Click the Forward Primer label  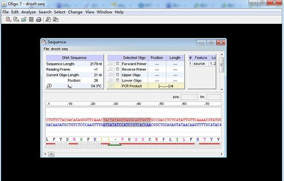134,64
